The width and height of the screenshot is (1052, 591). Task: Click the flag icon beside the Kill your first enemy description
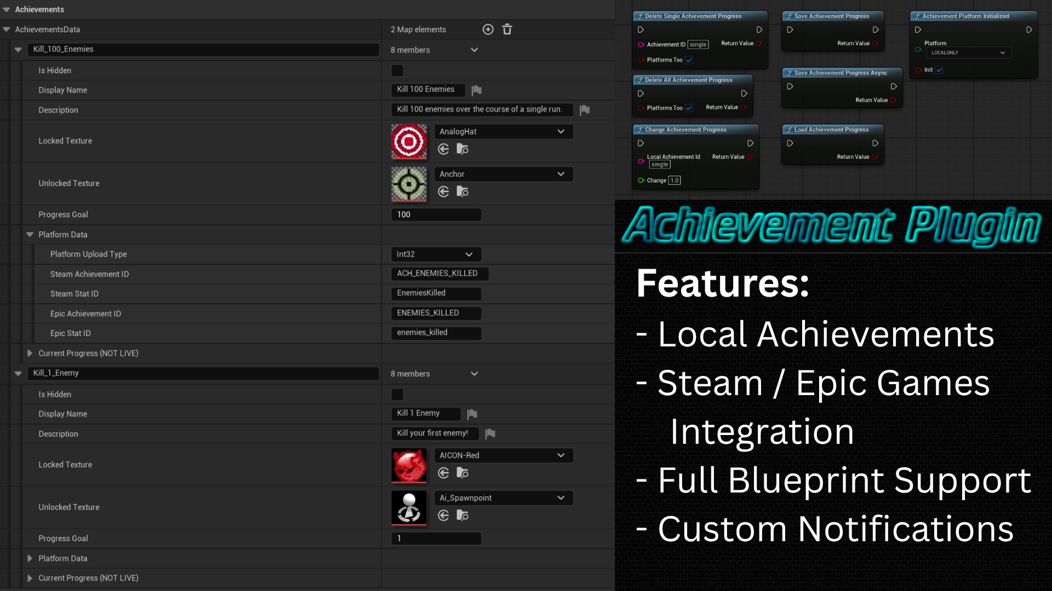(x=490, y=434)
